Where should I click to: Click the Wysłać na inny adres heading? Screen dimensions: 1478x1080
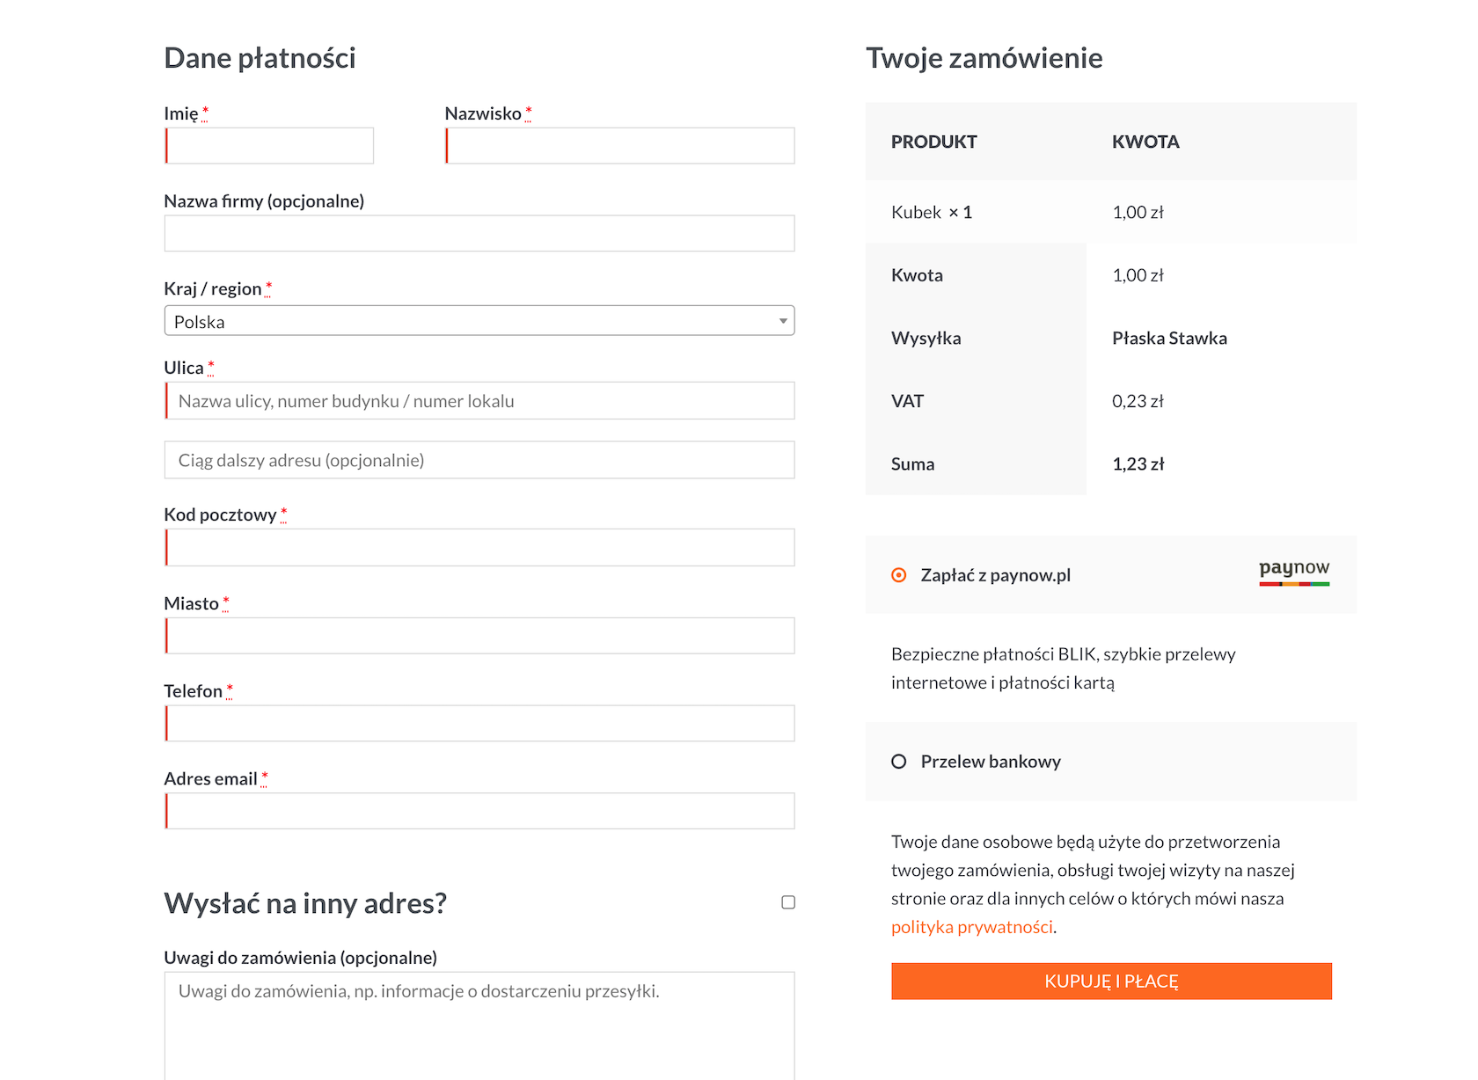coord(305,903)
